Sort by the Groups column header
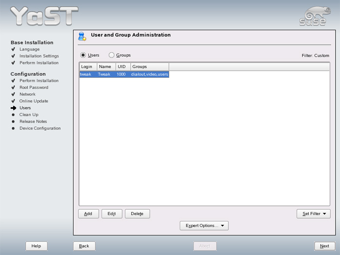The image size is (340, 255). coord(150,67)
